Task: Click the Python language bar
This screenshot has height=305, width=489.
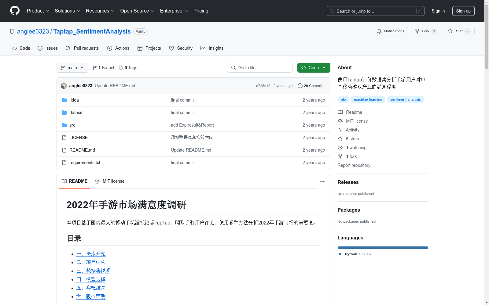Action: (x=383, y=248)
